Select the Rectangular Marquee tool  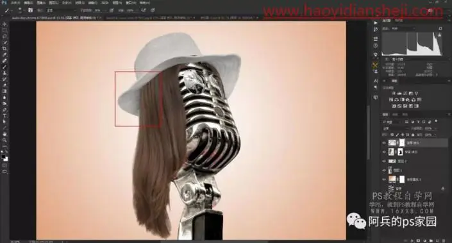click(4, 30)
